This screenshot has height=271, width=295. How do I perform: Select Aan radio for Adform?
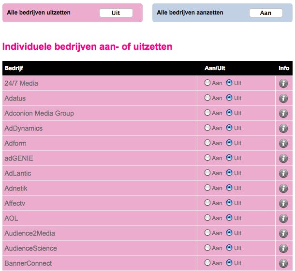coord(207,143)
